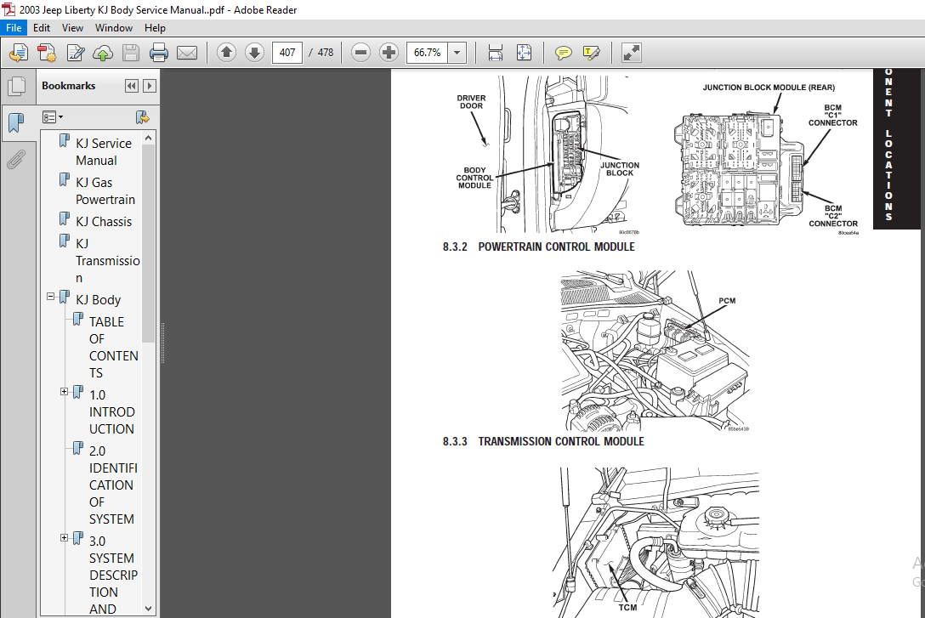Click the collapse bookmarks pane double-arrow button

tap(132, 86)
